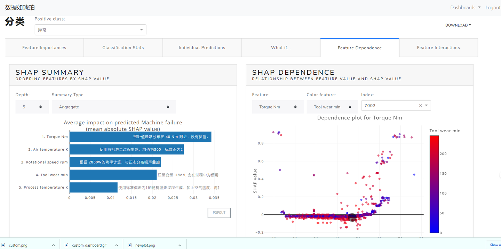501x249 pixels.
Task: Open options chevron next to custom.png download
Action: [x=53, y=245]
